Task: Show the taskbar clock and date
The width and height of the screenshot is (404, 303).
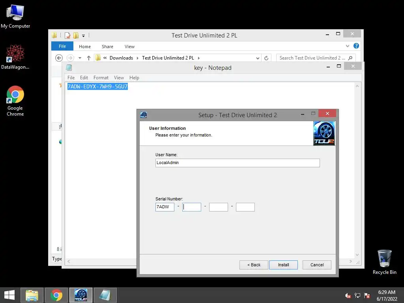Action: point(387,296)
